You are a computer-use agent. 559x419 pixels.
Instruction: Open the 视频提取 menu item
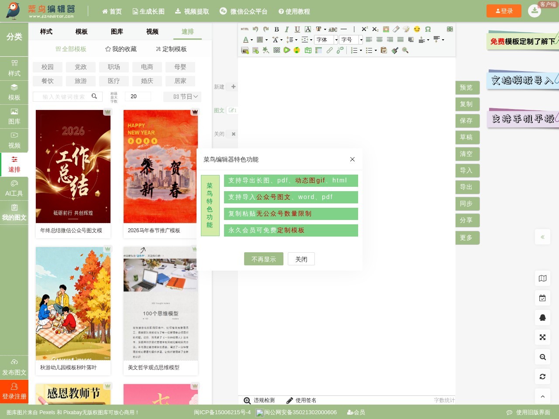click(x=192, y=11)
